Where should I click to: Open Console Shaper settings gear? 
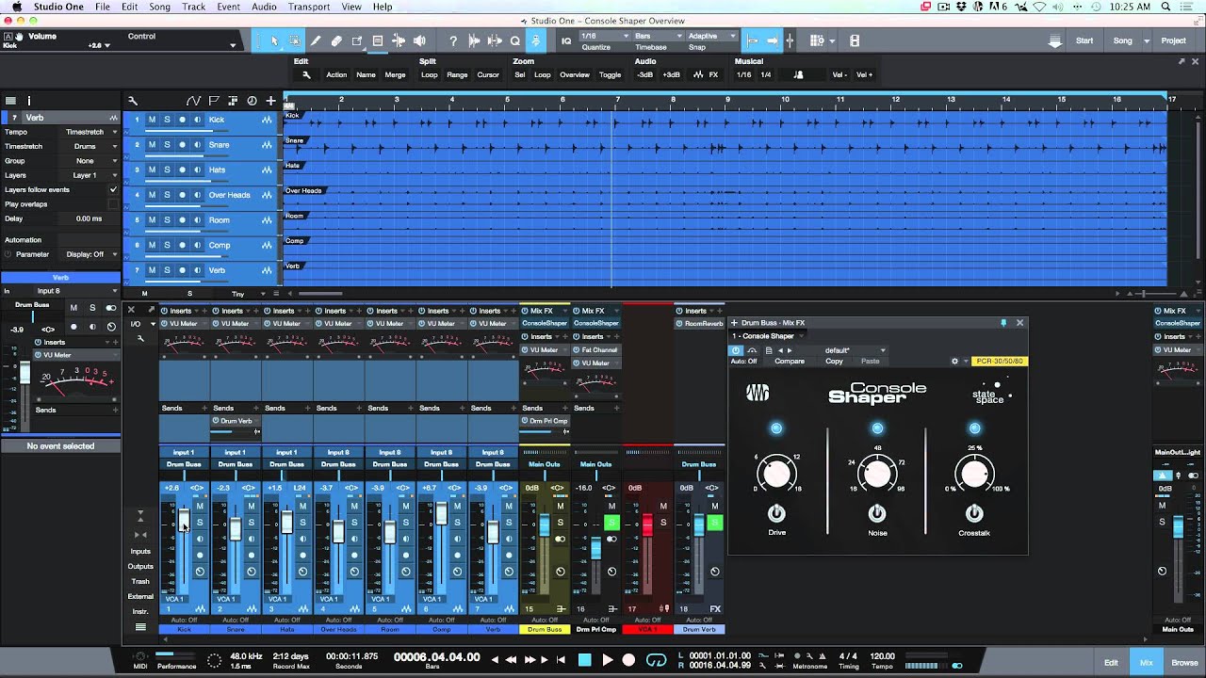(x=954, y=361)
